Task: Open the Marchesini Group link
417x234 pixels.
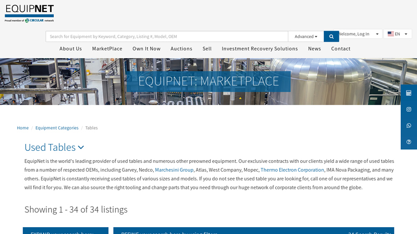Action: (x=174, y=170)
